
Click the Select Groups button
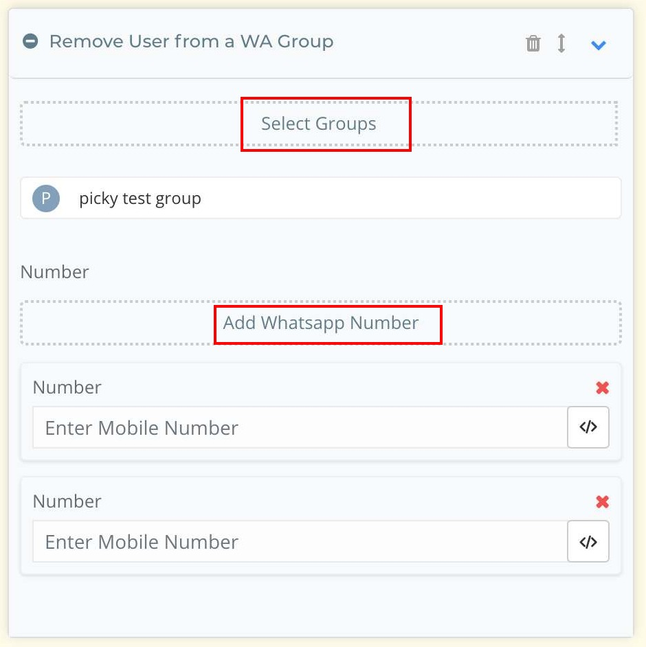click(x=319, y=124)
